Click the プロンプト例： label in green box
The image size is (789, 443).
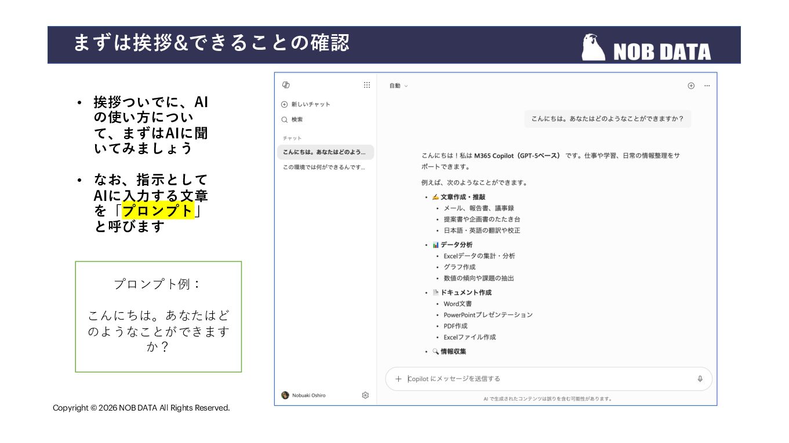click(x=158, y=284)
